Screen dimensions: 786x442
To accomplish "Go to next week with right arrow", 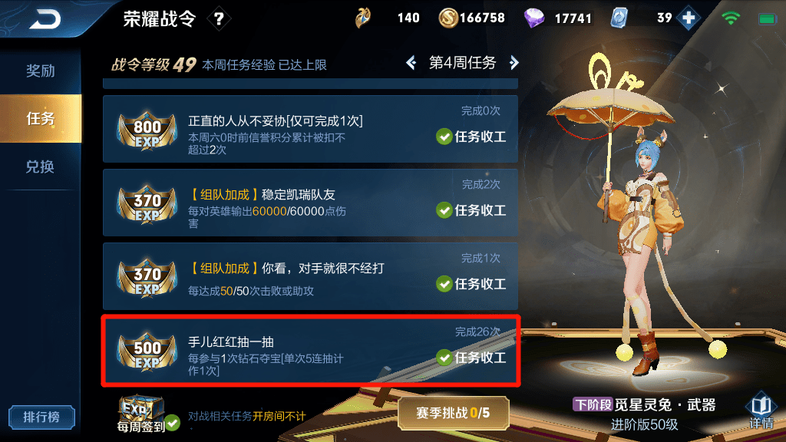I will coord(514,63).
